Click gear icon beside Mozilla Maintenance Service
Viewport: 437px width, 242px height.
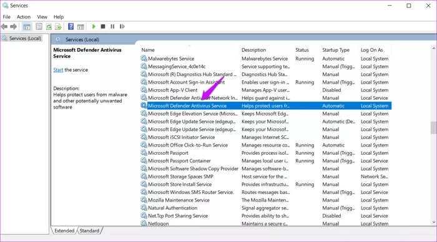(144, 200)
